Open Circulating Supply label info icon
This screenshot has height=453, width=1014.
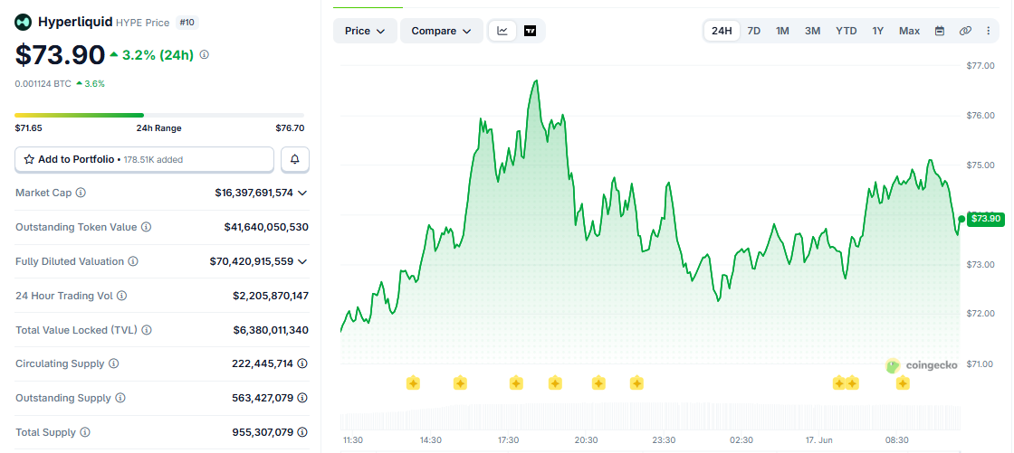[x=114, y=363]
